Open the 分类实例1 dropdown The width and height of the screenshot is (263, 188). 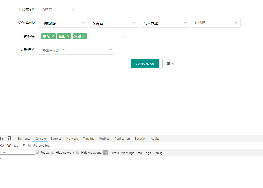click(x=58, y=9)
